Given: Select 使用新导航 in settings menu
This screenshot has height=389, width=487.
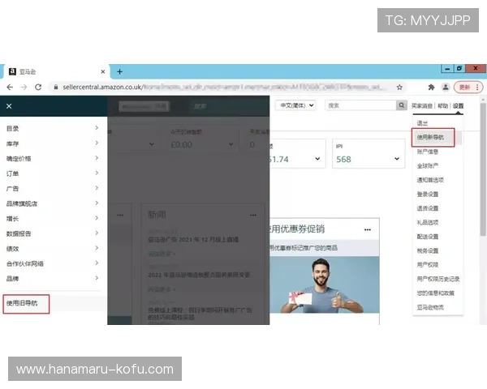Looking at the screenshot, I should tap(430, 137).
